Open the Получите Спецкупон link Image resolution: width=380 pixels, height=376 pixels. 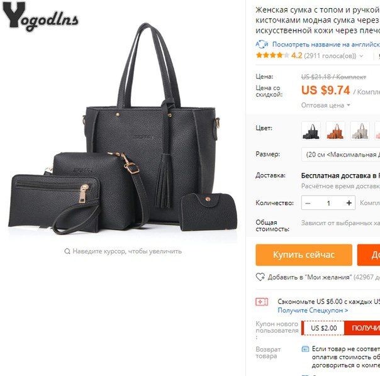tap(313, 311)
